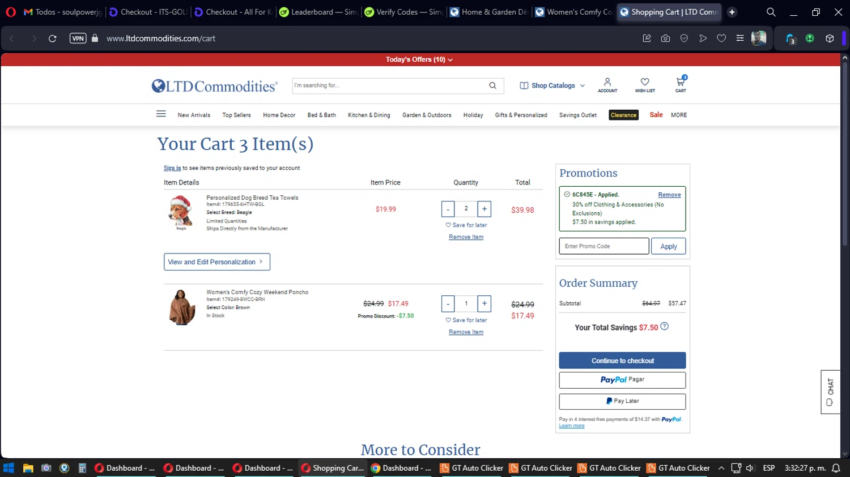Viewport: 850px width, 477px height.
Task: Increase poncho quantity with plus button
Action: point(484,304)
